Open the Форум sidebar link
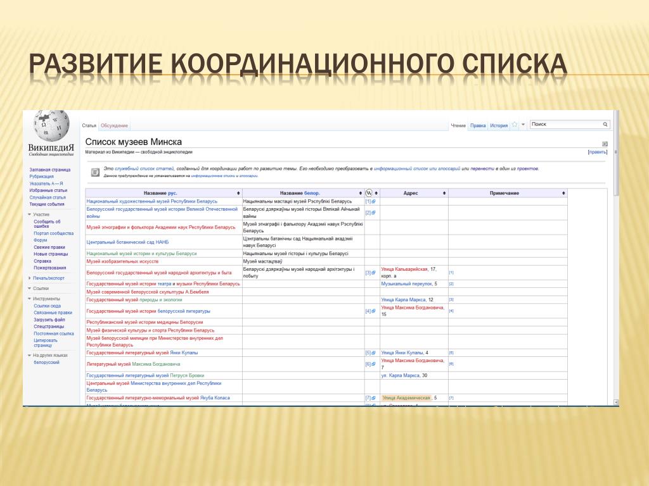 [40, 240]
